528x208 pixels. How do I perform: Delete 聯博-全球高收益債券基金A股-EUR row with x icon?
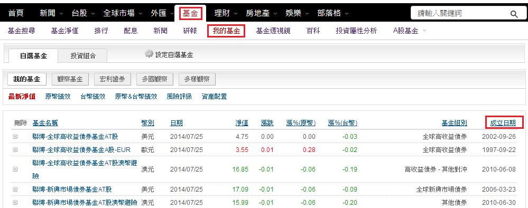click(15, 149)
